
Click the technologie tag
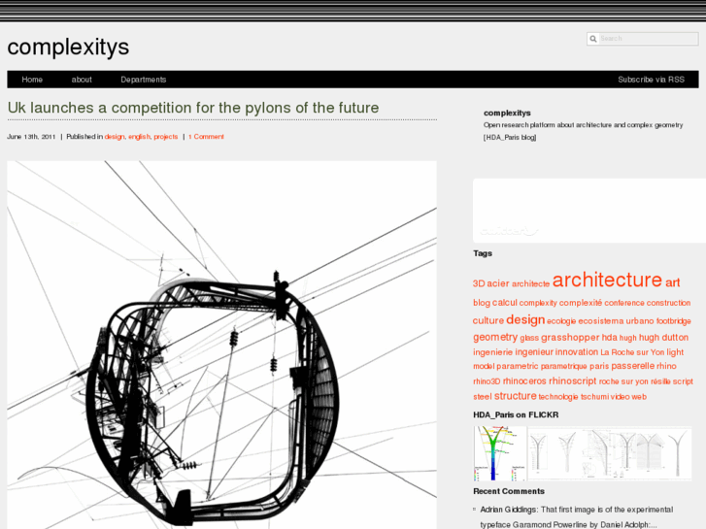click(x=558, y=397)
